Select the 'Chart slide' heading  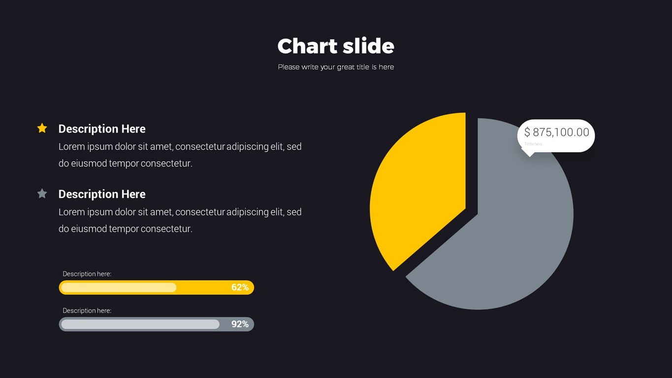click(336, 46)
